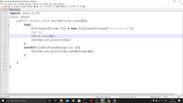Open Find with the binoculars icon

(x=35, y=6)
